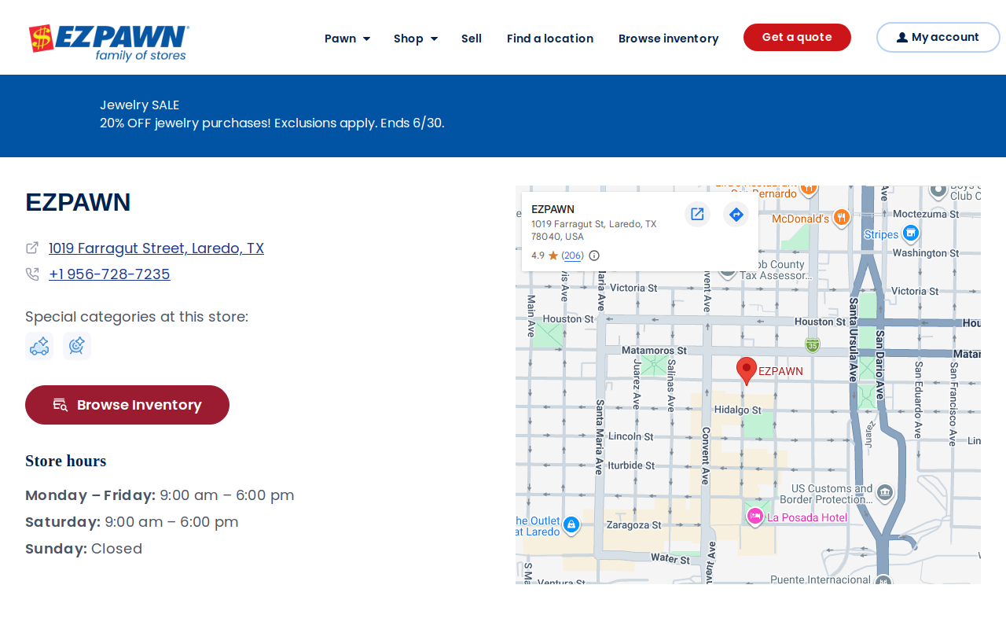Open the Sell menu item

[472, 39]
